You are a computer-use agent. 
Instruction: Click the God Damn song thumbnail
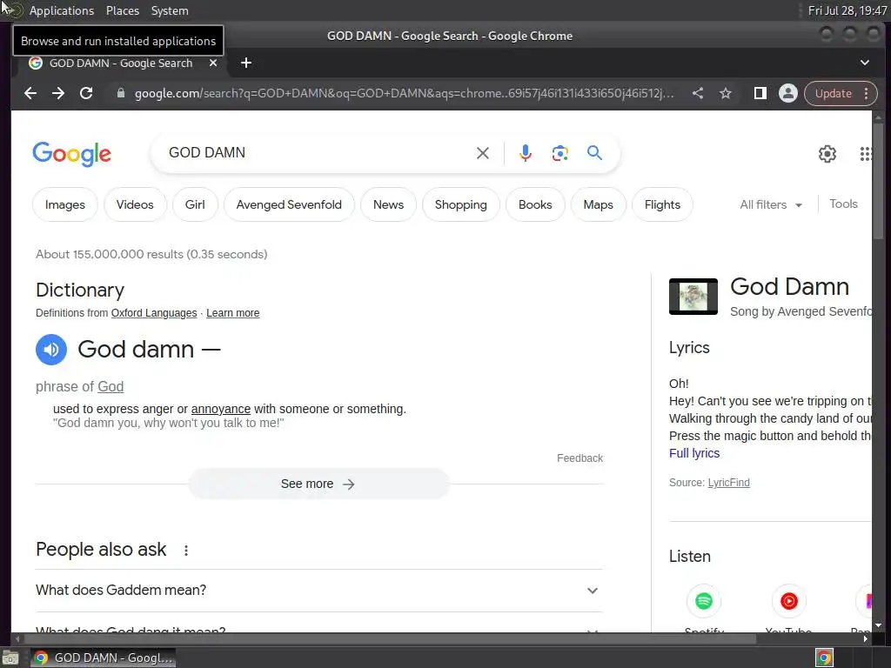click(693, 297)
